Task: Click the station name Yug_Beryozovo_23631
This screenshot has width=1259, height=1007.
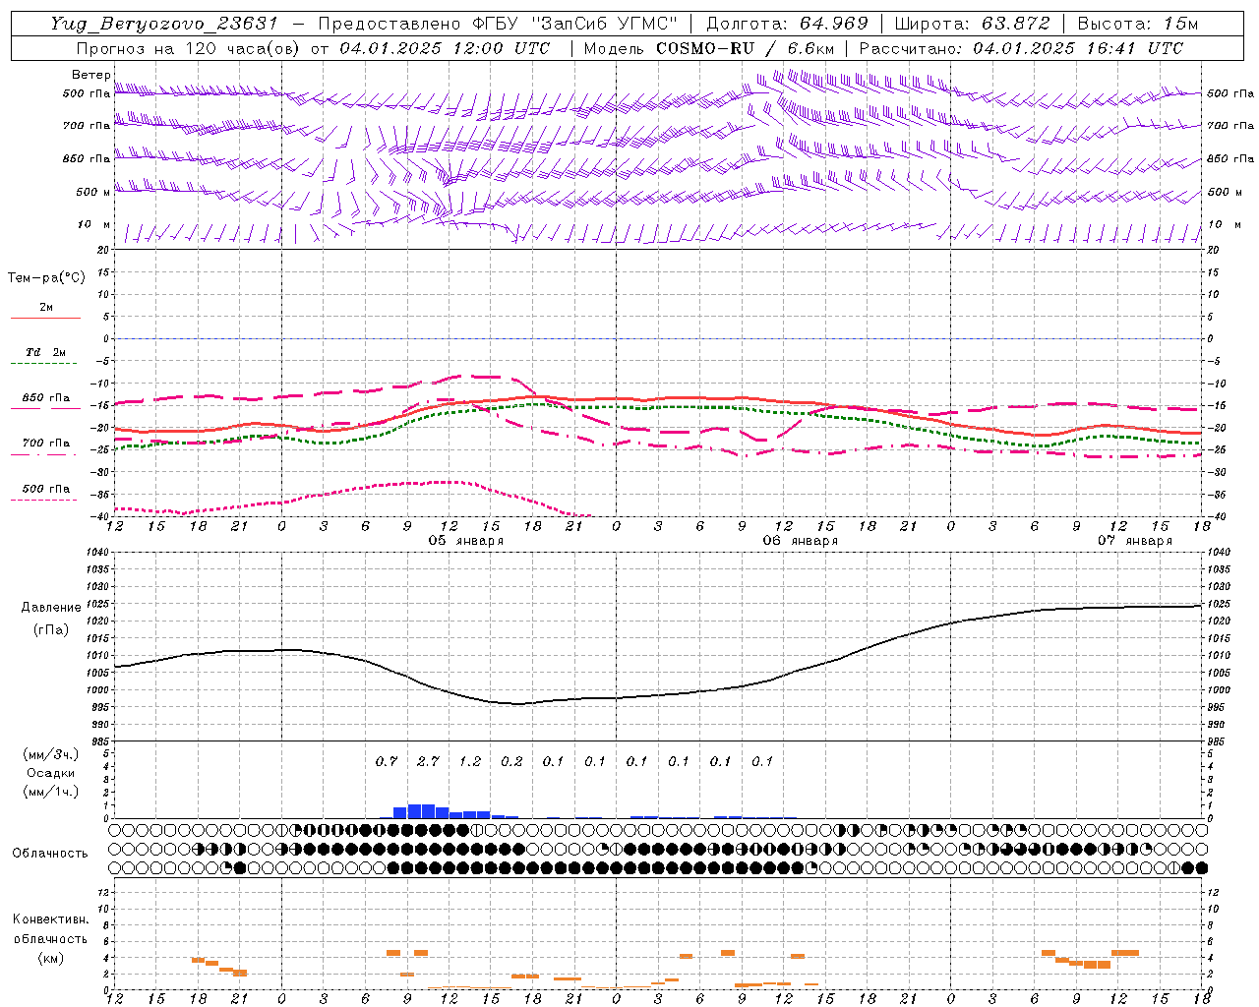Action: tap(165, 24)
